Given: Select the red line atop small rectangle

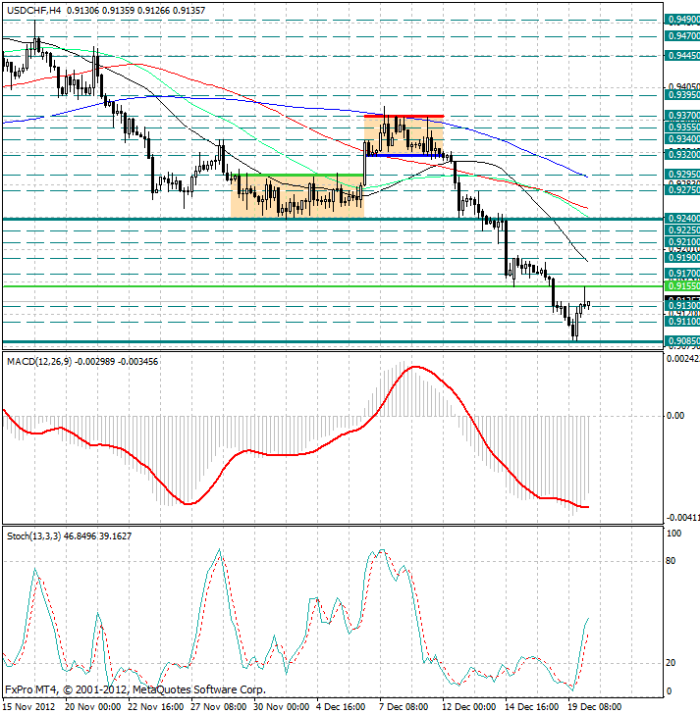Looking at the screenshot, I should [404, 116].
